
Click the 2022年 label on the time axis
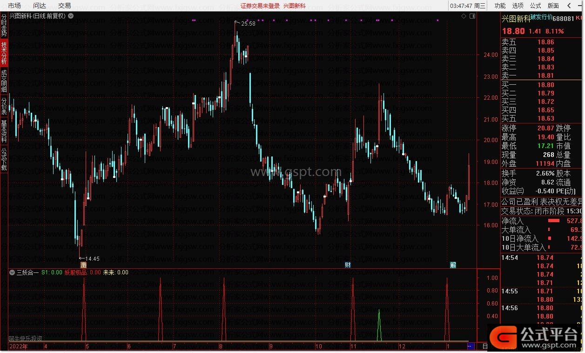19,346
